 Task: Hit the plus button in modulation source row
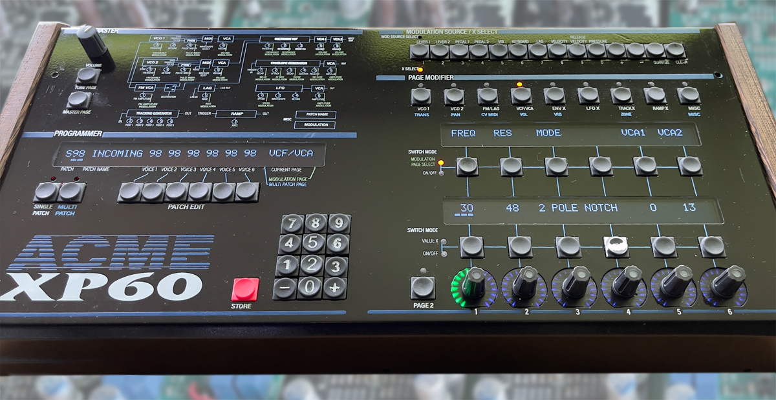[x=616, y=50]
